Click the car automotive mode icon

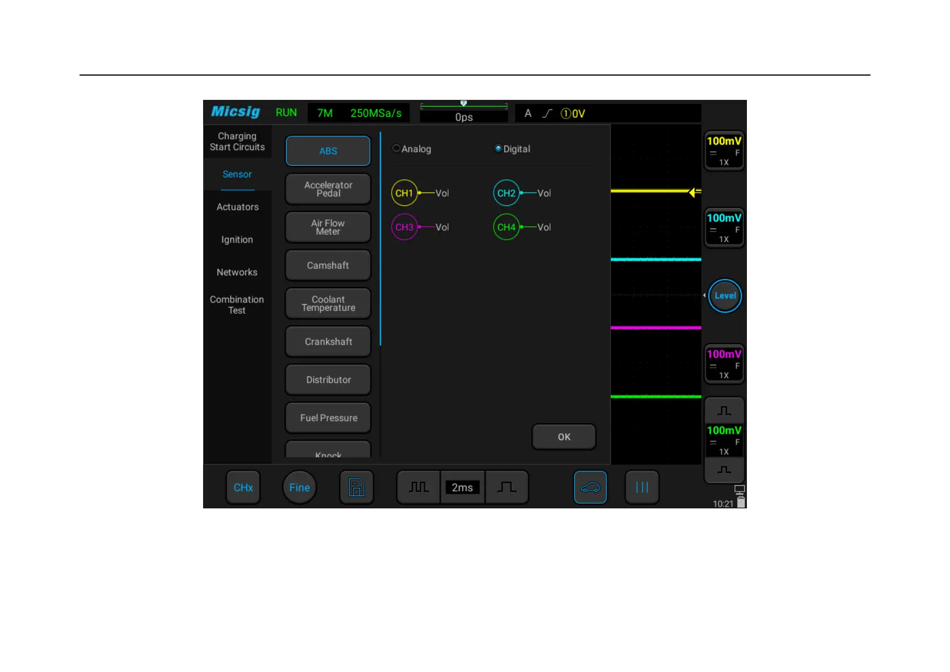[590, 487]
